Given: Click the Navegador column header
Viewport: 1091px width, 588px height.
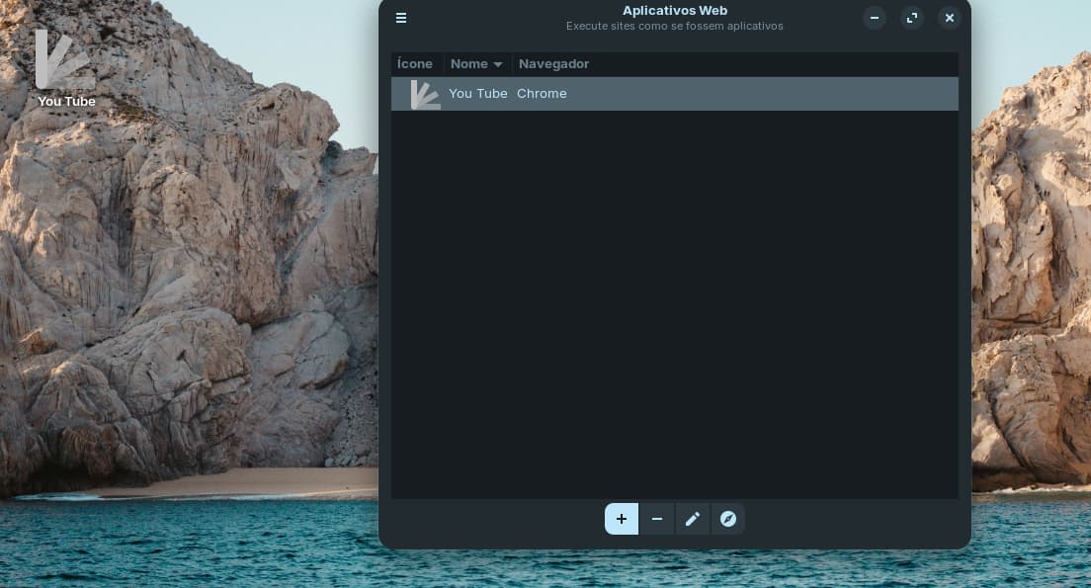Looking at the screenshot, I should tap(553, 64).
